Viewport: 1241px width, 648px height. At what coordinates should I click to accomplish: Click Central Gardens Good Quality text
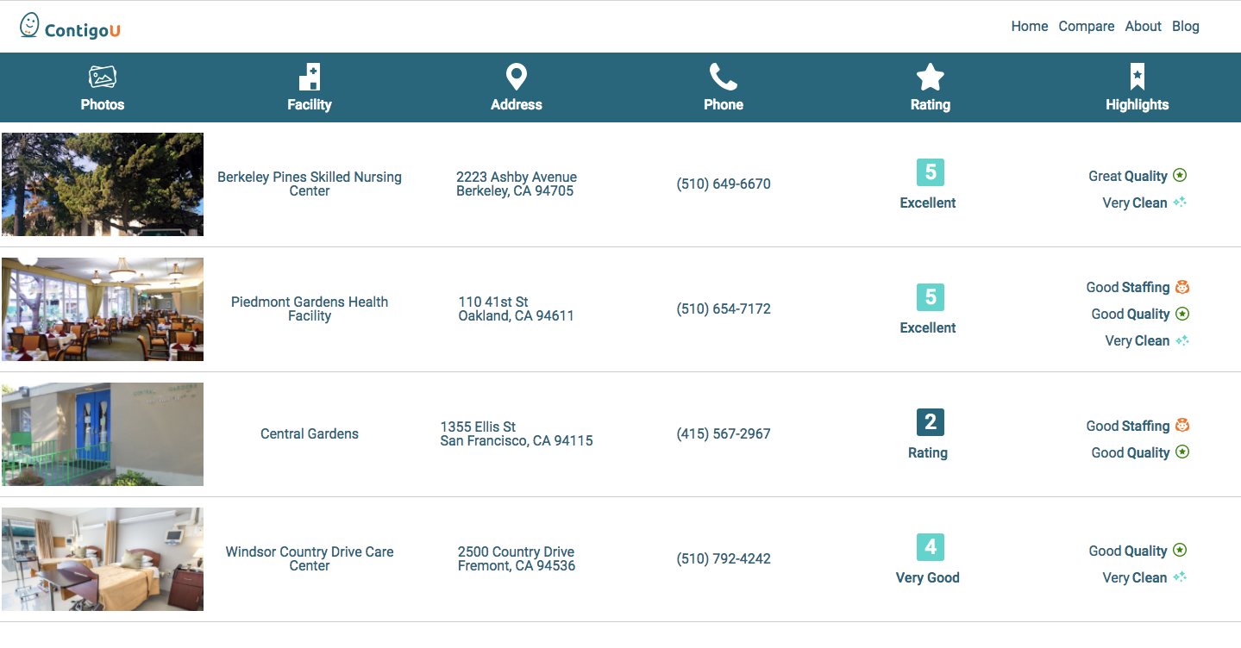[x=1131, y=452]
